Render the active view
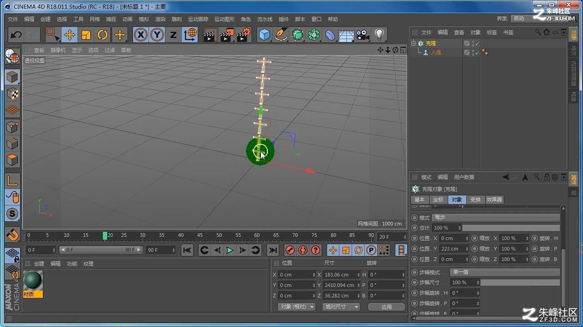 tap(210, 35)
